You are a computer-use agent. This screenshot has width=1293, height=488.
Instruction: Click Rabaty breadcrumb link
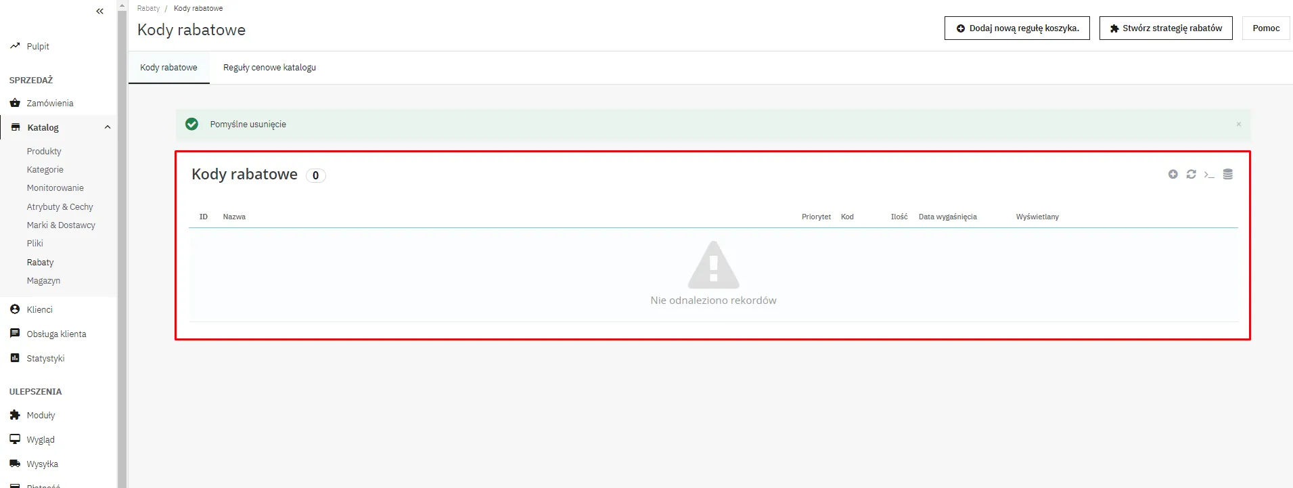tap(148, 9)
